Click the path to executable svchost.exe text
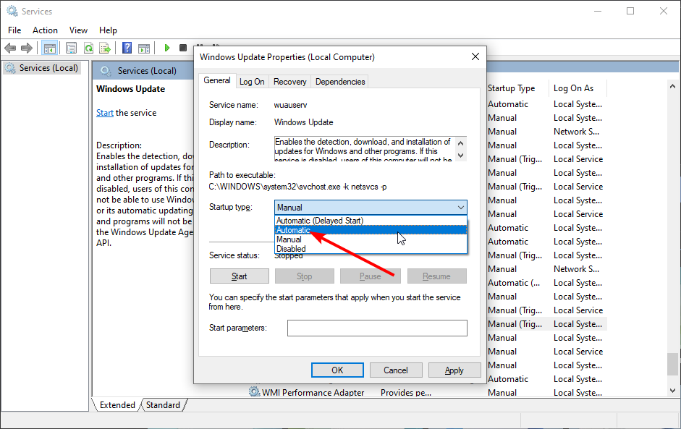The height and width of the screenshot is (429, 681). click(297, 187)
